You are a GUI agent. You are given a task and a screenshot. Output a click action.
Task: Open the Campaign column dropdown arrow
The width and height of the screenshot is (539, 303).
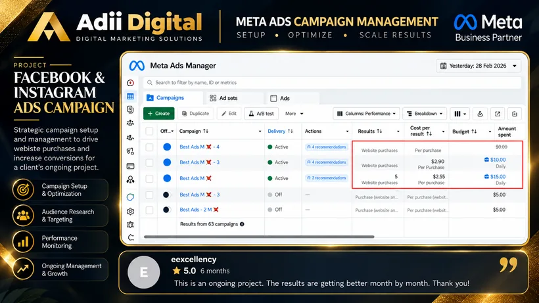pos(260,131)
